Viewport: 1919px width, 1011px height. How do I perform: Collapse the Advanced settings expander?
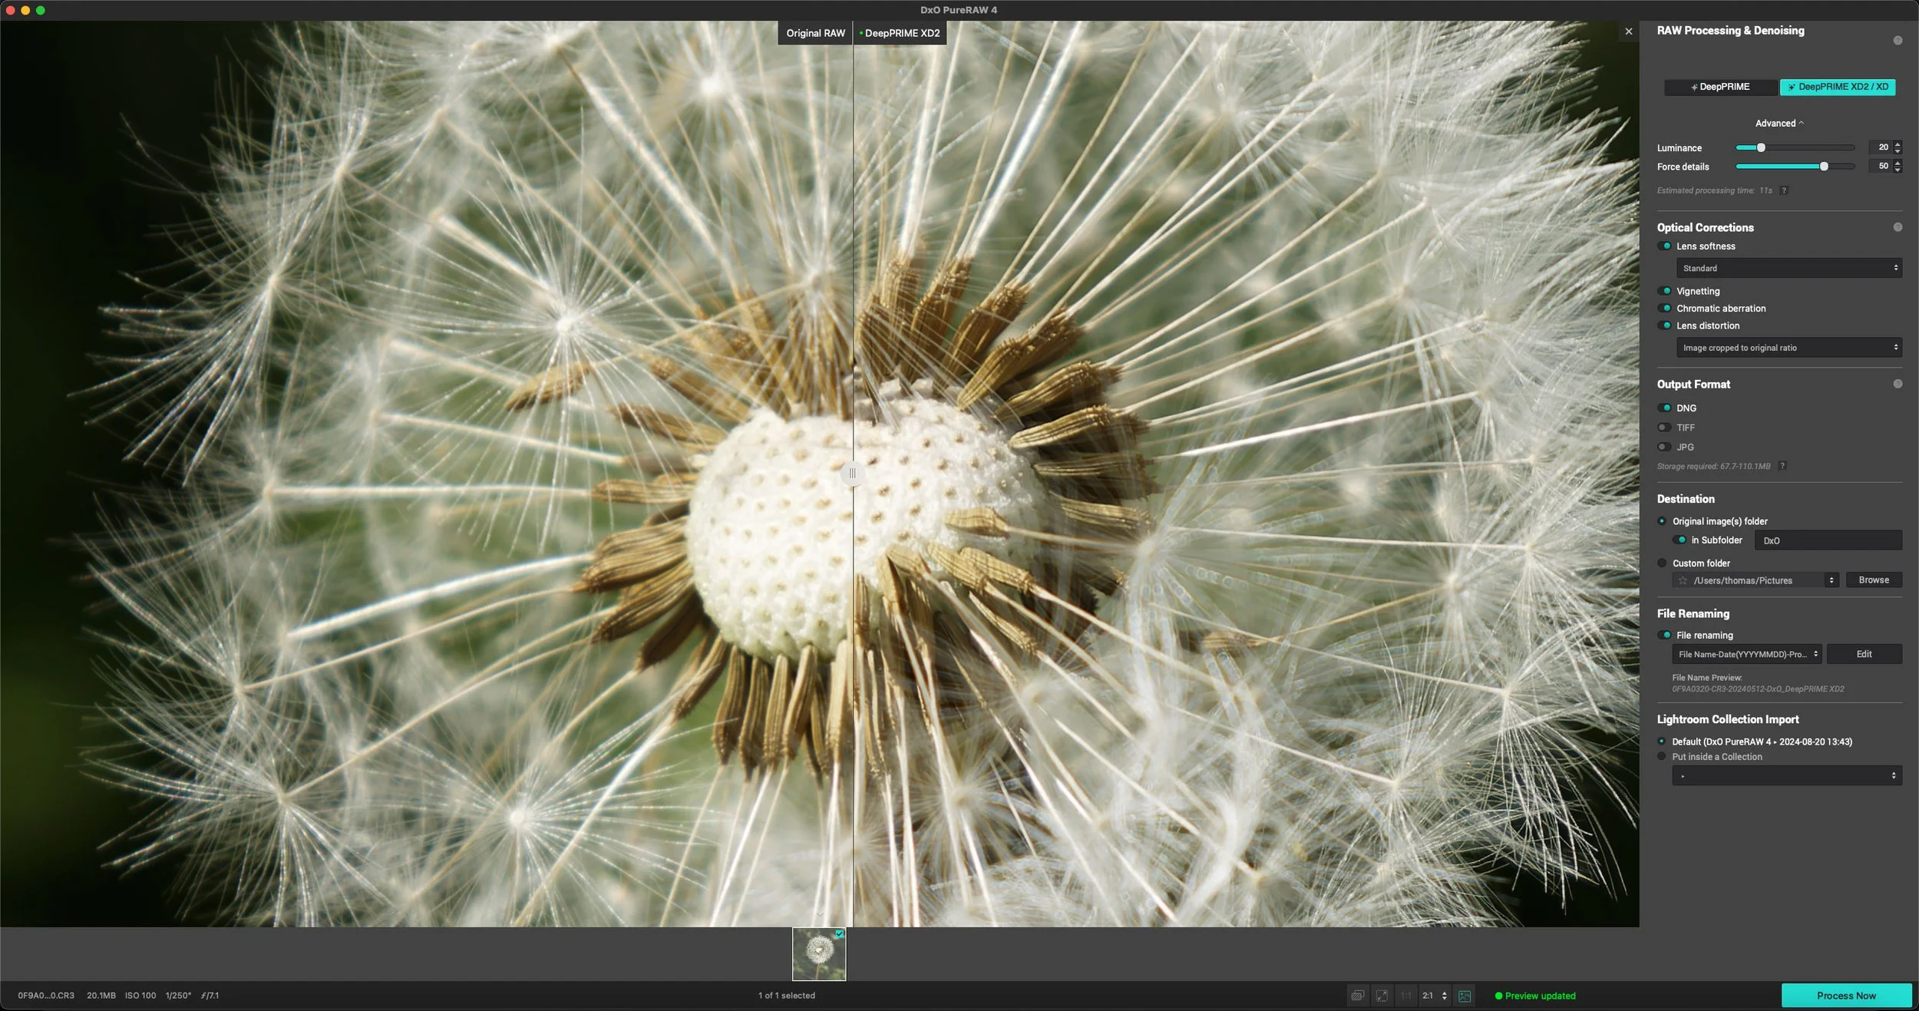[x=1779, y=123]
